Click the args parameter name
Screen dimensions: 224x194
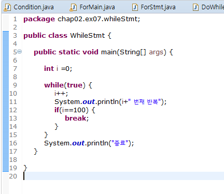click(x=156, y=52)
